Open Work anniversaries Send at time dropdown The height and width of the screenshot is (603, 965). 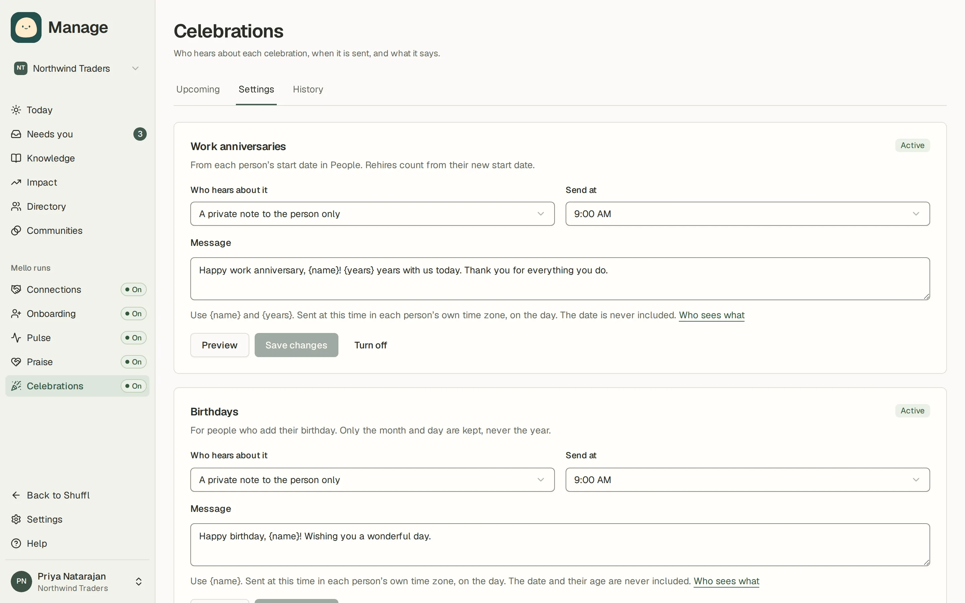748,214
